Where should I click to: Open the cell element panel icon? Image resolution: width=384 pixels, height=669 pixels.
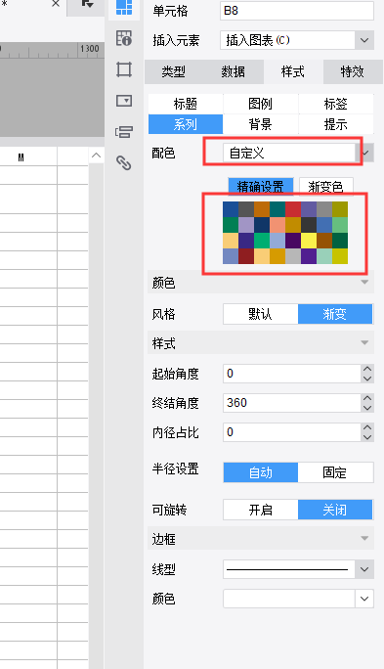[124, 8]
